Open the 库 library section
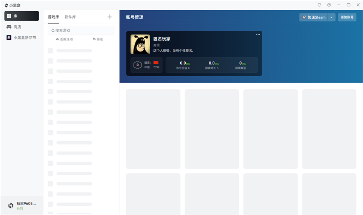 point(22,16)
